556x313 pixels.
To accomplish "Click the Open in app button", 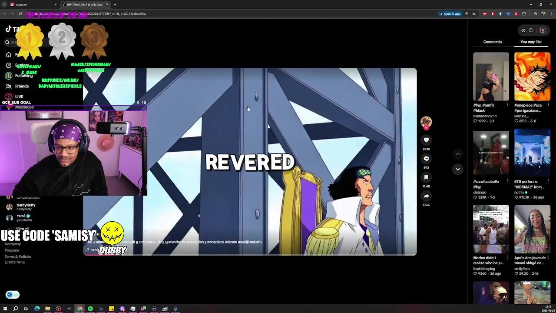I will 450,13.
